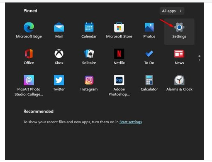Launch the Calculator app

pyautogui.click(x=149, y=83)
